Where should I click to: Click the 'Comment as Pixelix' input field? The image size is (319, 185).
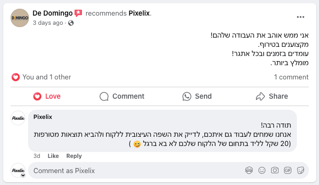tap(136, 170)
